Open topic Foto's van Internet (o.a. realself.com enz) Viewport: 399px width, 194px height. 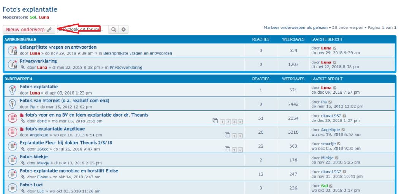point(64,101)
